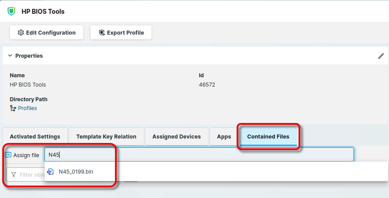Collapse the Properties section chevron

(10, 56)
